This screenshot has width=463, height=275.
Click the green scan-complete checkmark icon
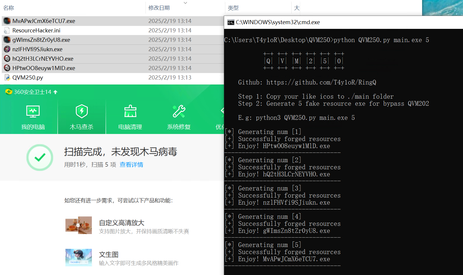40,158
